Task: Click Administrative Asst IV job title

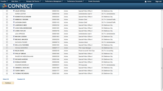Action: (85, 14)
